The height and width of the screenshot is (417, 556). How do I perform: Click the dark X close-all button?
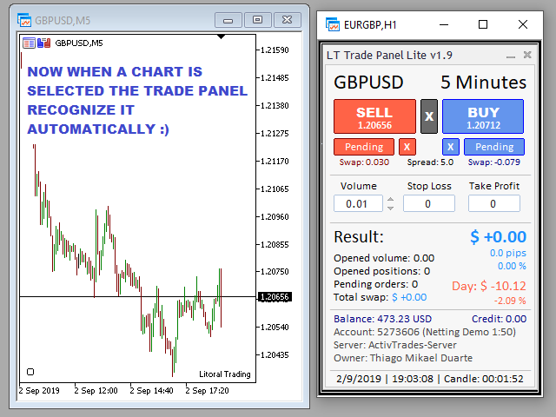(429, 116)
